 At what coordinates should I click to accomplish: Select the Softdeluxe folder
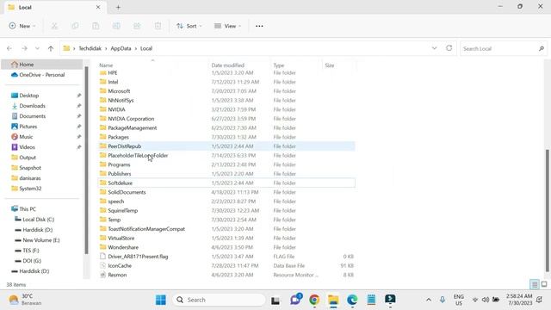226,183
